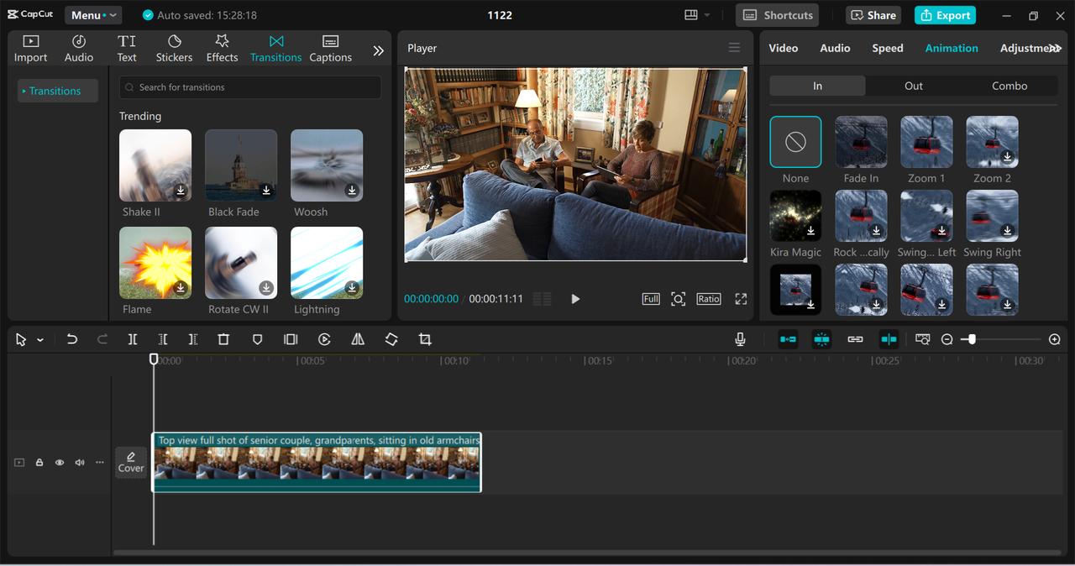The height and width of the screenshot is (566, 1075).
Task: Apply the Zoom 1 animation
Action: (x=926, y=142)
